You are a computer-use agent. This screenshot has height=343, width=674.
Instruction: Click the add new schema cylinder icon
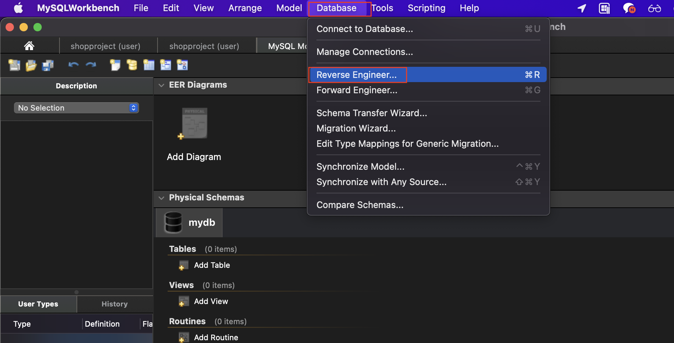pos(132,65)
